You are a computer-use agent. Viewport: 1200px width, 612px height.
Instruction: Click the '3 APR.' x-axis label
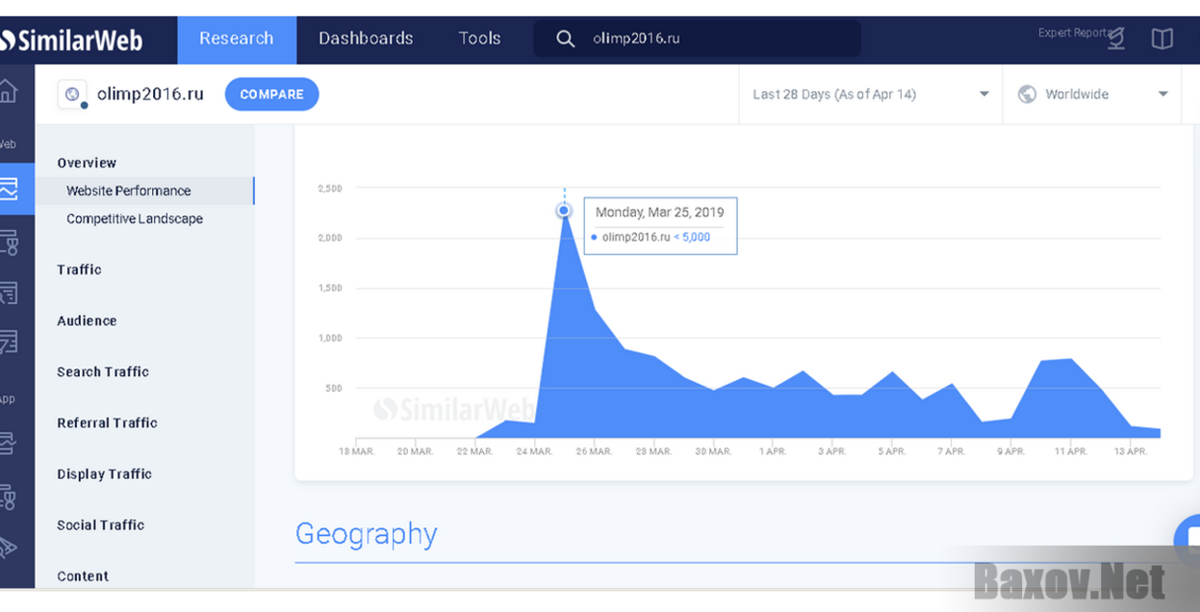coord(832,451)
